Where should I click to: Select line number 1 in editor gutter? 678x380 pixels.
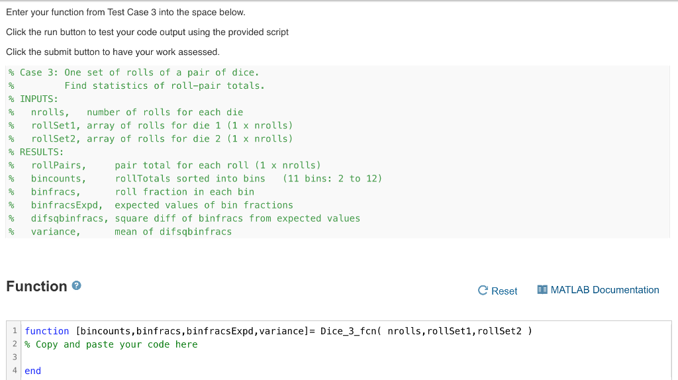[15, 331]
